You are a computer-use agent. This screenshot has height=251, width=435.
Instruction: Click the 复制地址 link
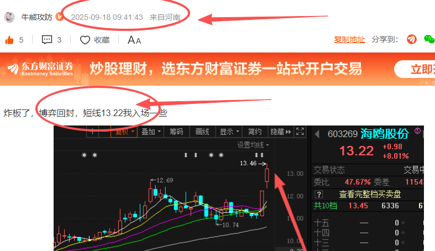349,39
